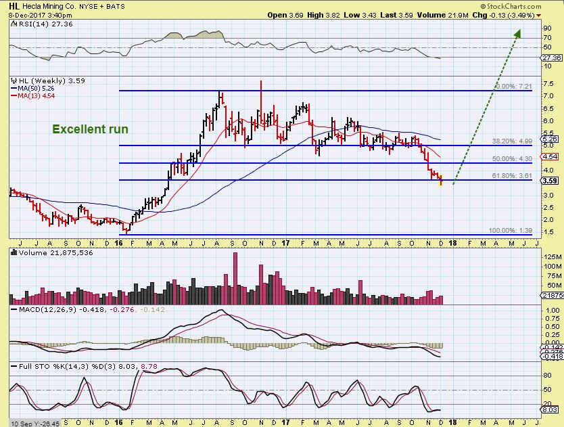564x427 pixels.
Task: Click the HL (Weekly) 3.59 chart label
Action: point(52,81)
